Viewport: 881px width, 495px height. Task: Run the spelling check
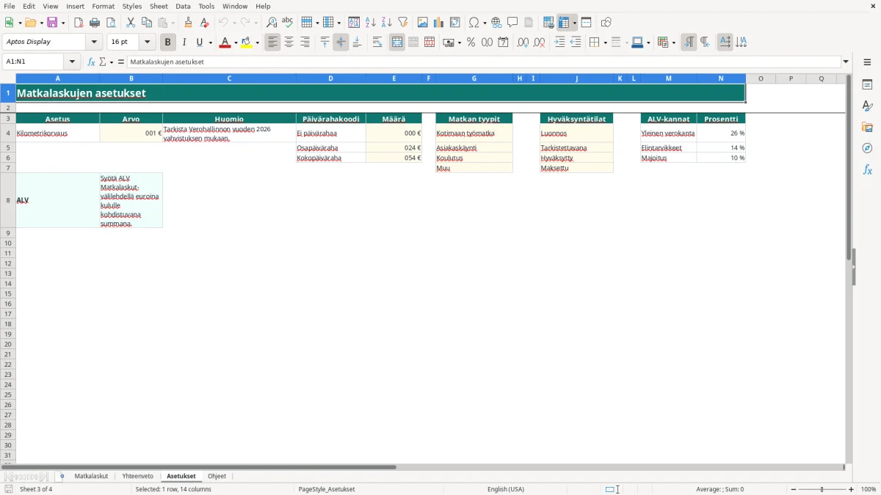click(288, 23)
